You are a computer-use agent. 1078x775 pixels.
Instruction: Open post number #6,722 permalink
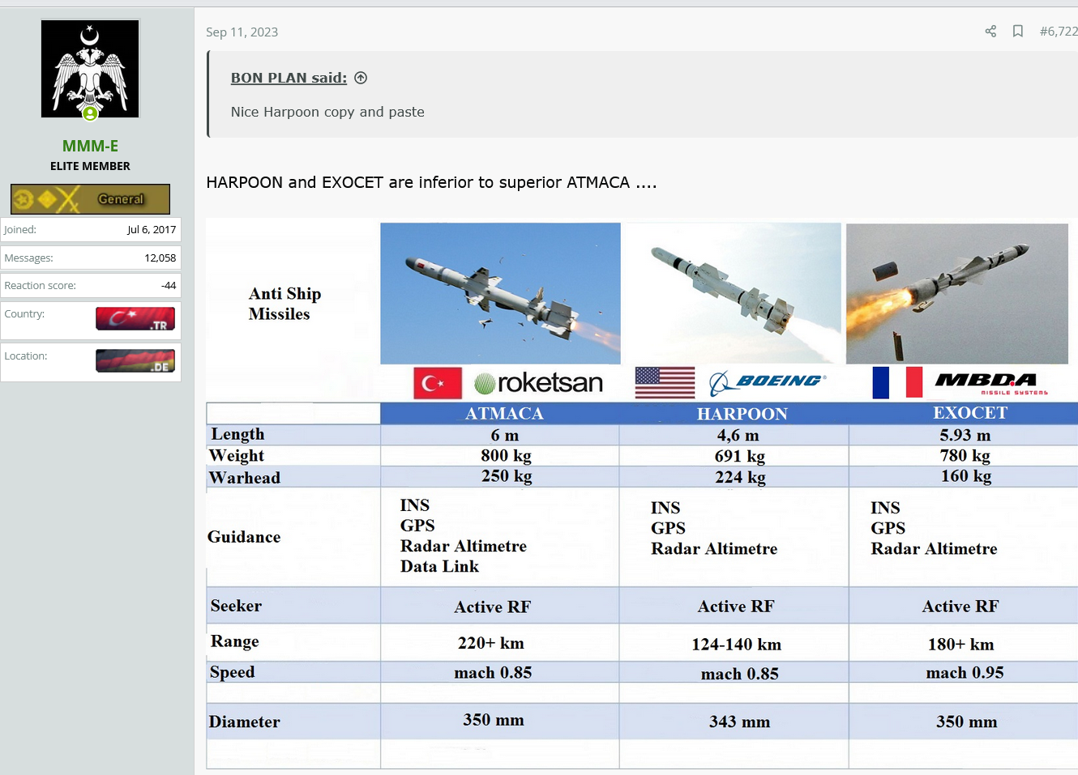click(x=1059, y=32)
